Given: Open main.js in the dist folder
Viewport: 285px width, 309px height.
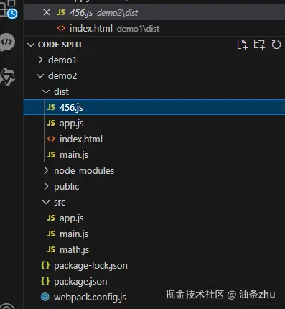Looking at the screenshot, I should [x=154, y=154].
